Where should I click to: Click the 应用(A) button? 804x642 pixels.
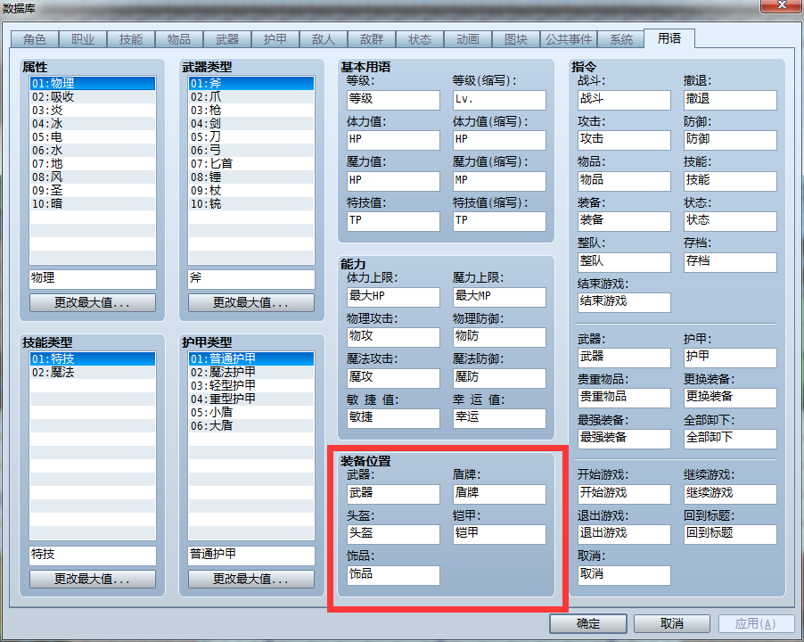tap(756, 623)
